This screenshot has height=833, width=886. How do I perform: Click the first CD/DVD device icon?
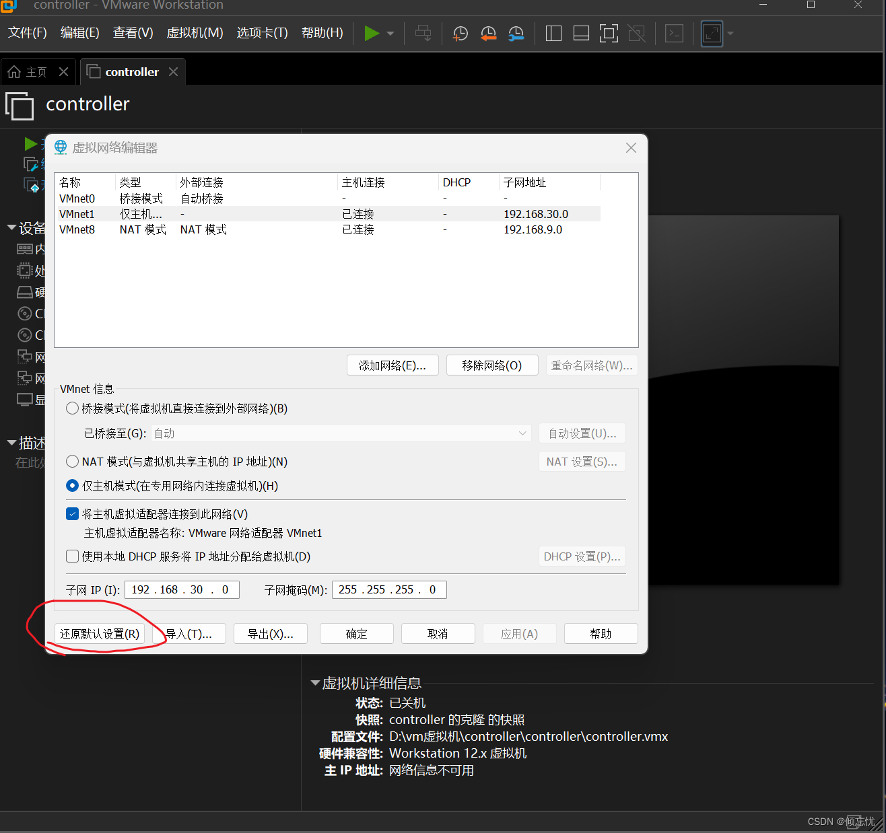(24, 314)
